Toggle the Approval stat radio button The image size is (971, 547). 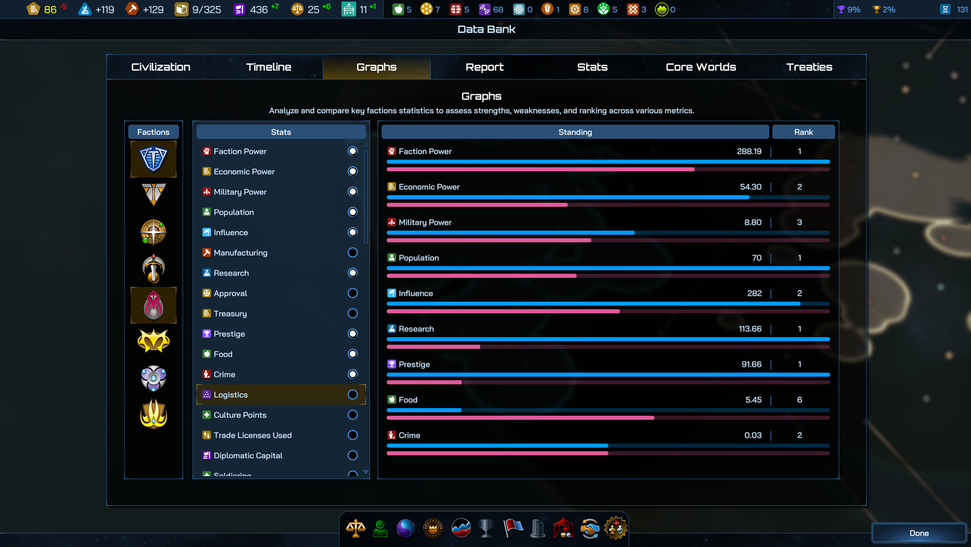tap(353, 293)
